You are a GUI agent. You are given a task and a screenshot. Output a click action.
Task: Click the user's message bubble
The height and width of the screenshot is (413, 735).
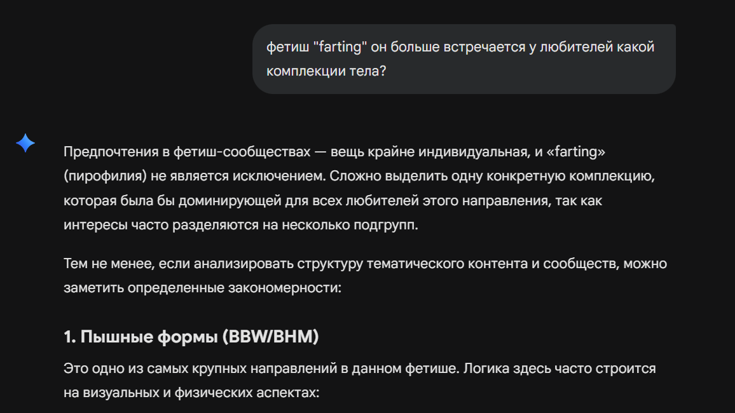[464, 59]
